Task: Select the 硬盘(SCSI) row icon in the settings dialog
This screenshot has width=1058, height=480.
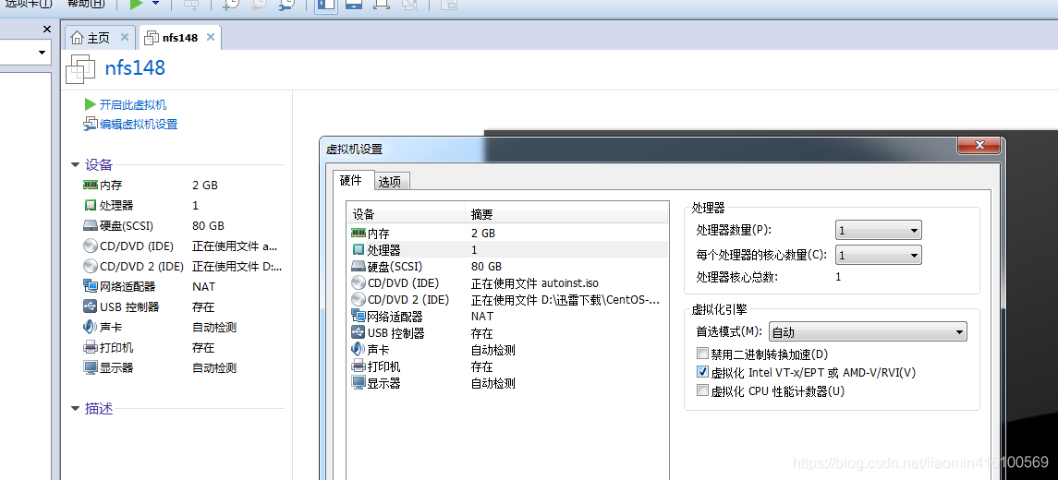Action: (x=359, y=266)
